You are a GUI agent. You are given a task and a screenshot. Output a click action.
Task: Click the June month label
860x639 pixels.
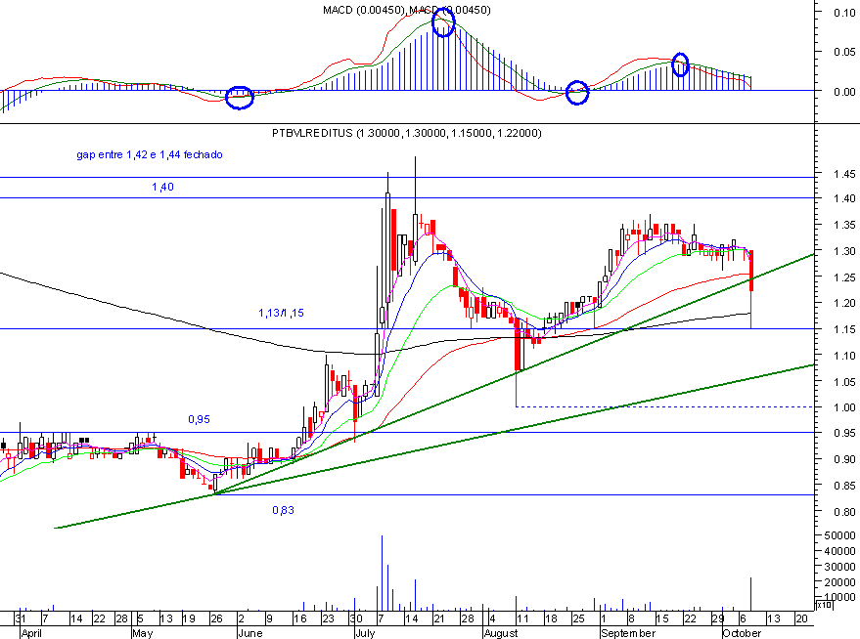250,633
